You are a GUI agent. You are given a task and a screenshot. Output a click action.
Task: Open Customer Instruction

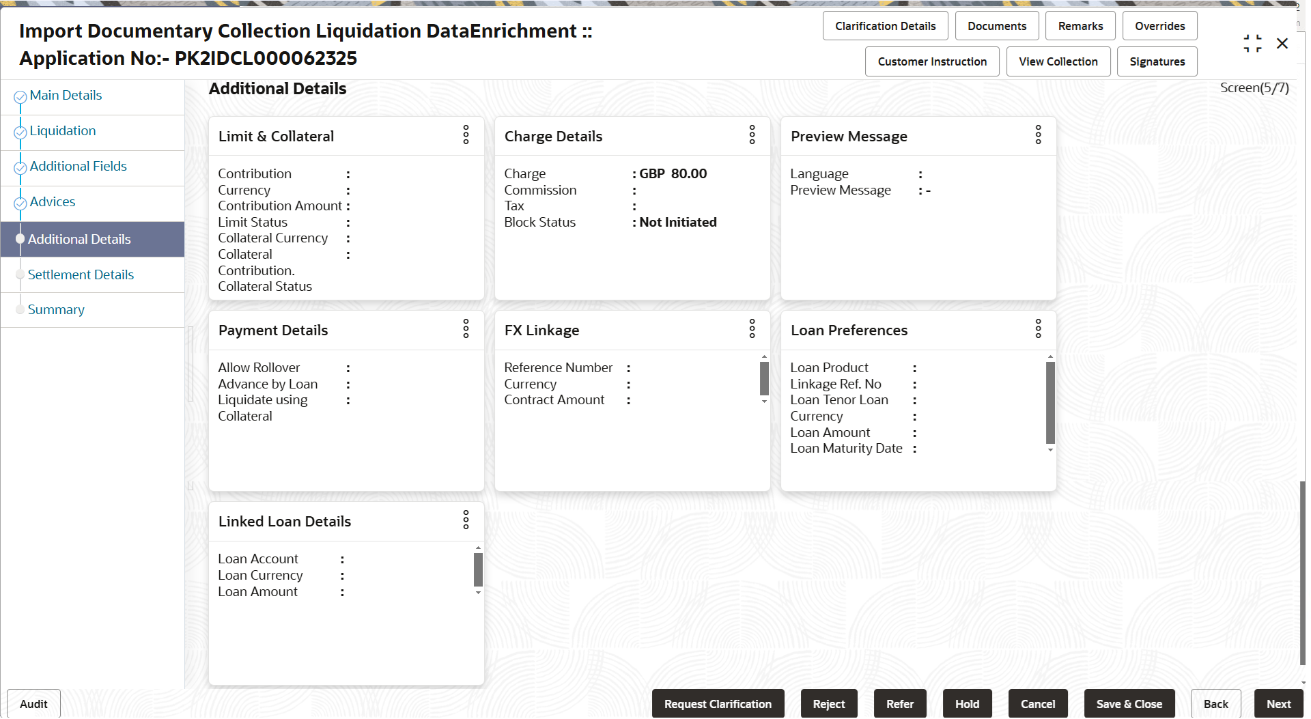coord(932,61)
